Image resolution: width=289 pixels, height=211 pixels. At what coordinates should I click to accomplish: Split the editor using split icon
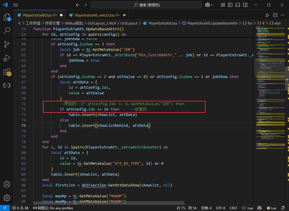point(275,15)
